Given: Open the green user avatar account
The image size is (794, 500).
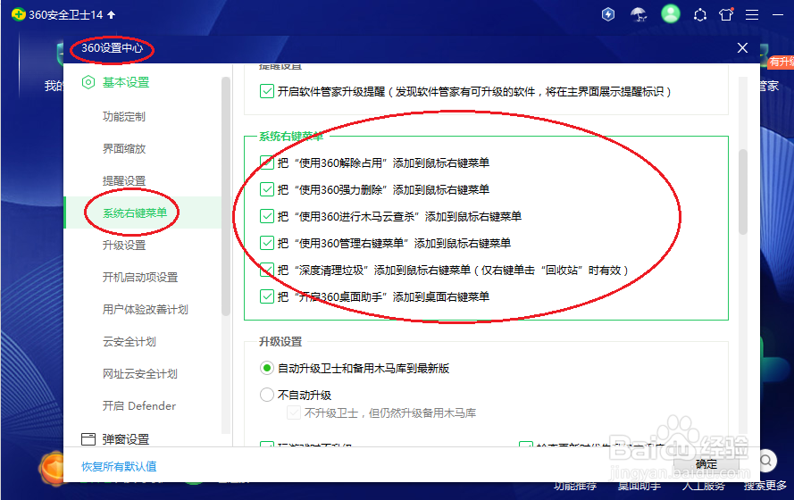Looking at the screenshot, I should (x=671, y=13).
